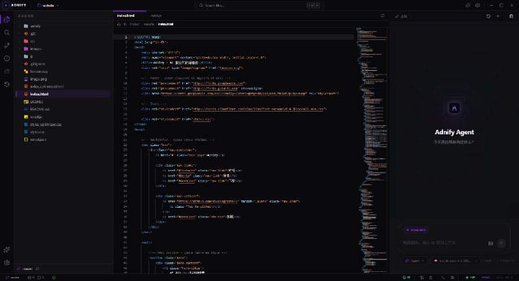Click the index.html context chip in chat
The width and height of the screenshot is (519, 281).
pyautogui.click(x=416, y=230)
